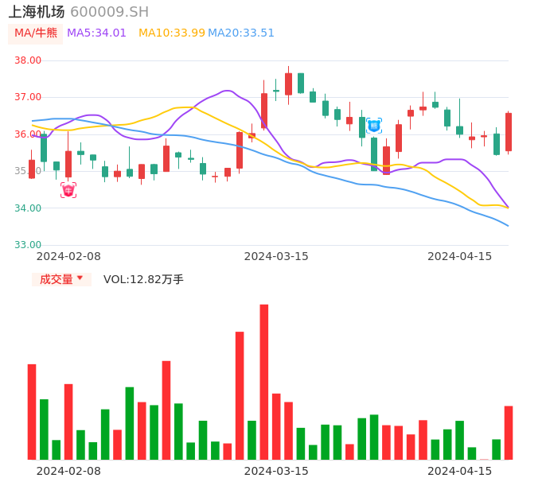Click the last red candlestick on the right
Image resolution: width=546 pixels, height=482 pixels.
point(509,132)
